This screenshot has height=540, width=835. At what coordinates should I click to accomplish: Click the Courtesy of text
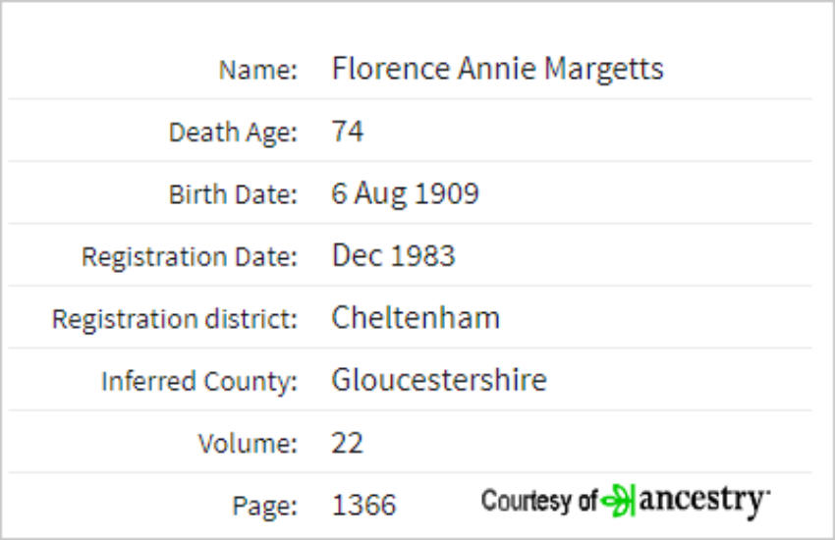tap(539, 501)
